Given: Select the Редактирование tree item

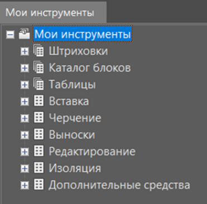Looking at the screenshot, I should coord(92,152).
